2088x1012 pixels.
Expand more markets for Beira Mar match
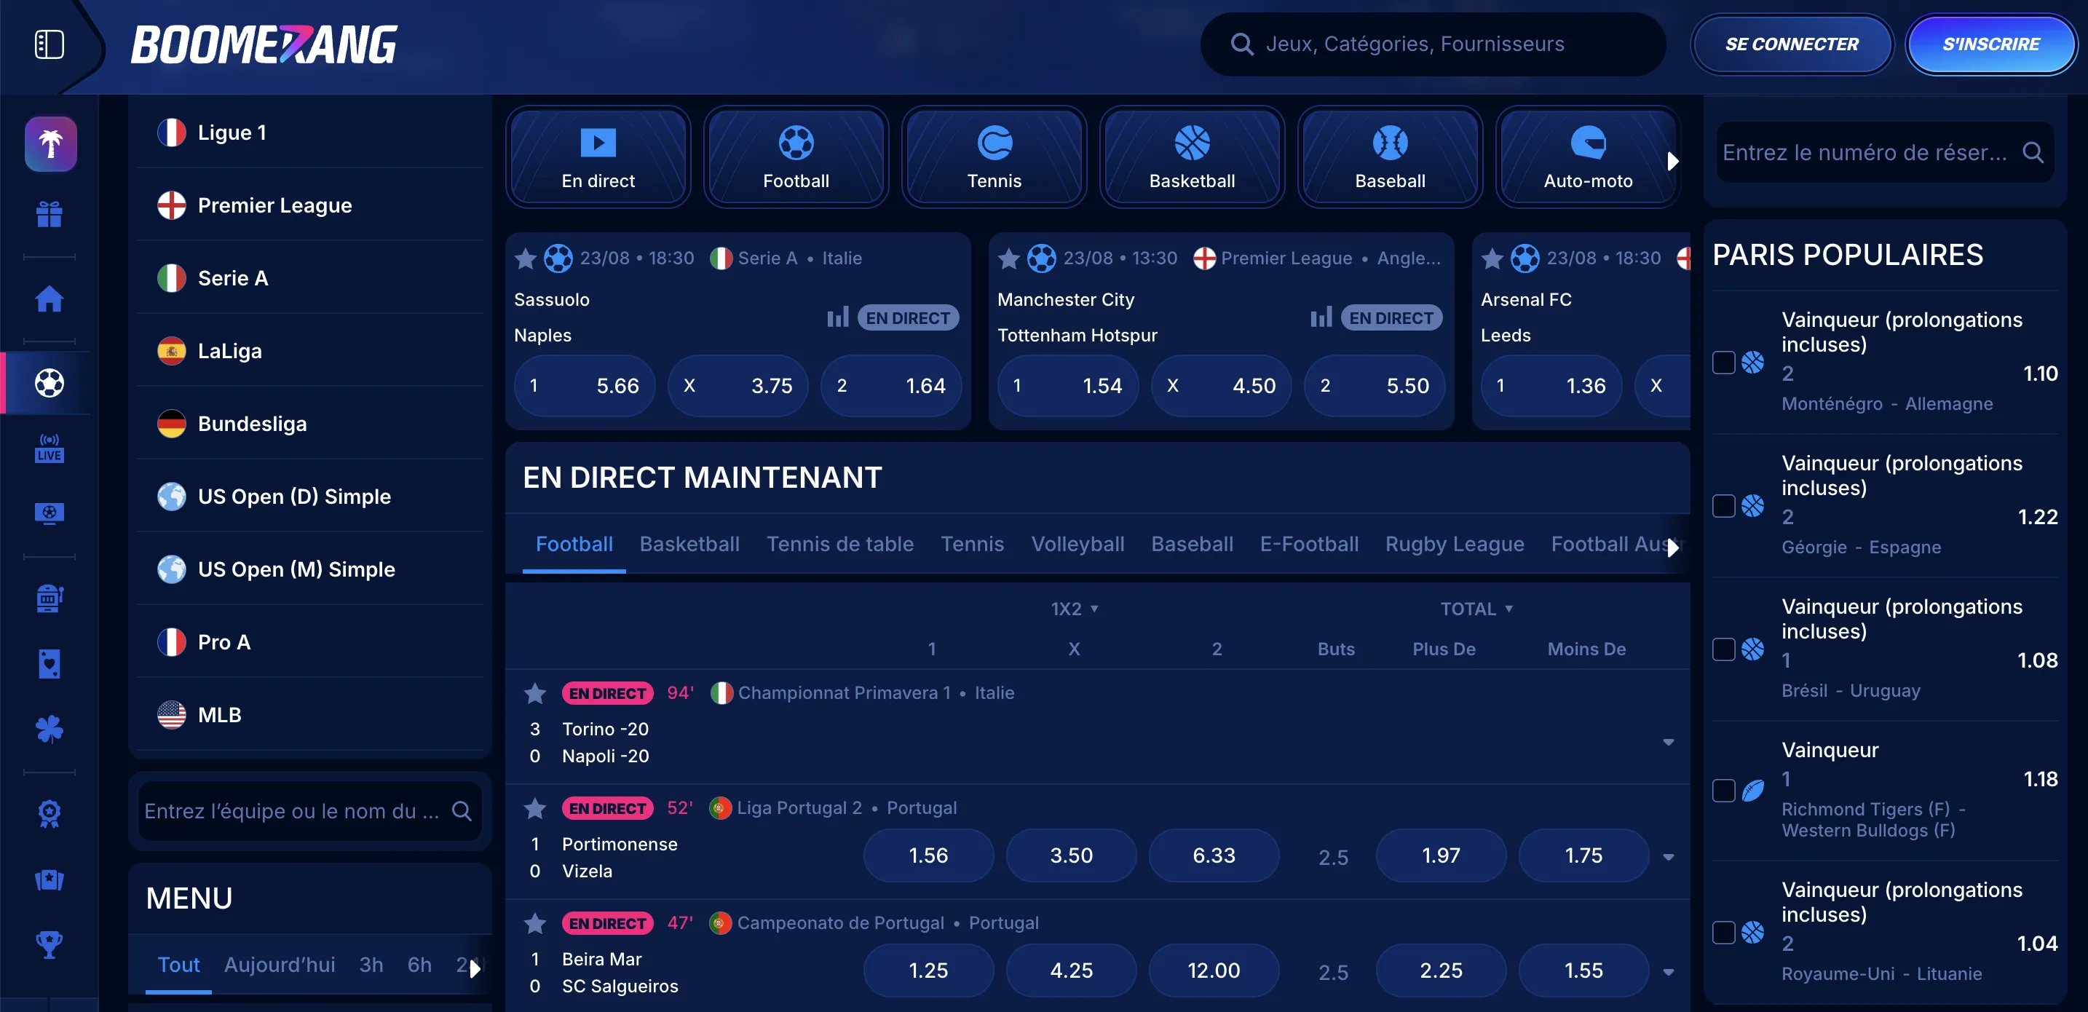pos(1669,971)
